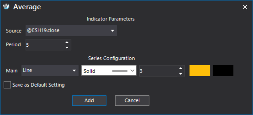The image size is (253, 115).
Task: Close the Average dialog with the X
Action: 245,7
